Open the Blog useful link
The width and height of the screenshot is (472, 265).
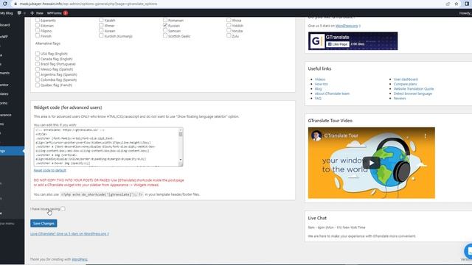(x=318, y=89)
